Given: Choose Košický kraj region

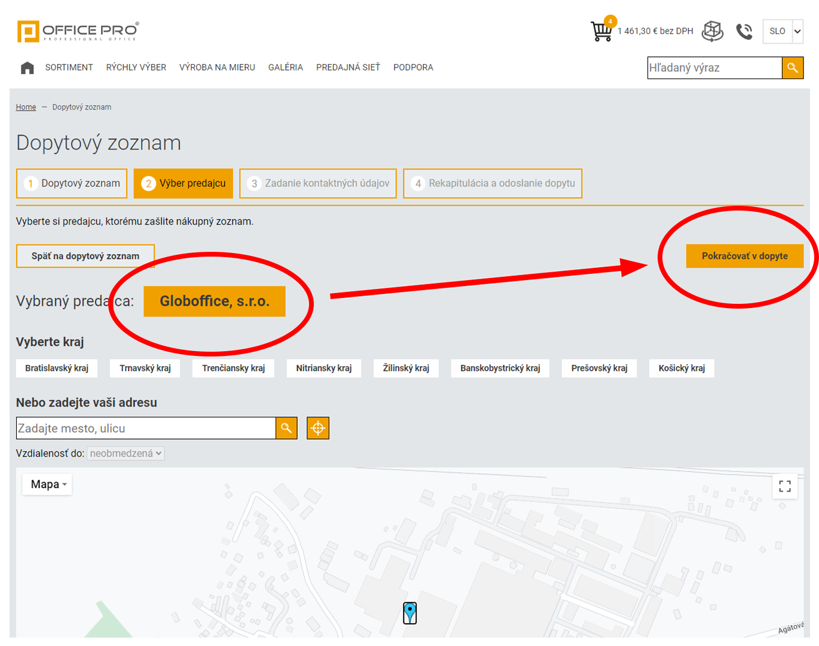Looking at the screenshot, I should click(x=682, y=368).
